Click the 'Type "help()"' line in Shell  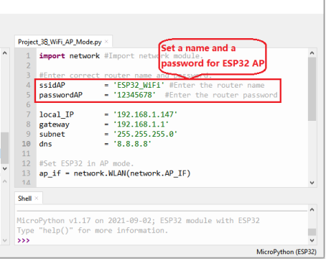(x=93, y=230)
